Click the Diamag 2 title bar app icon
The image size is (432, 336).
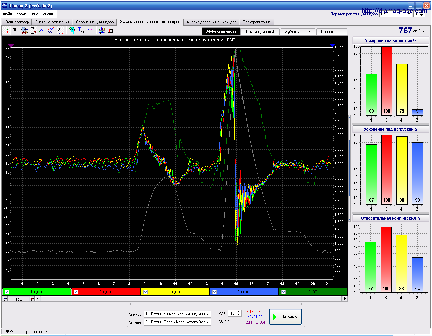(4, 6)
